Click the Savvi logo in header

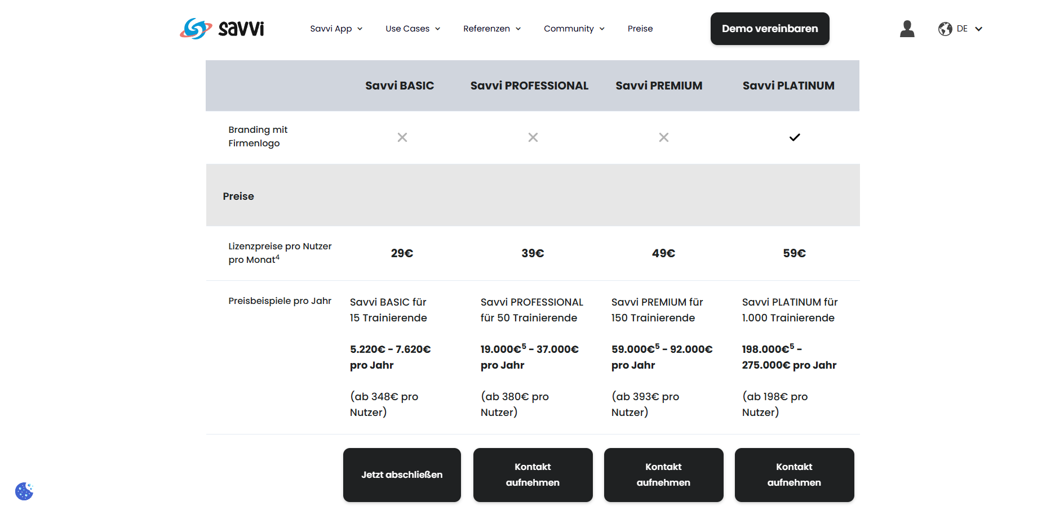(222, 28)
